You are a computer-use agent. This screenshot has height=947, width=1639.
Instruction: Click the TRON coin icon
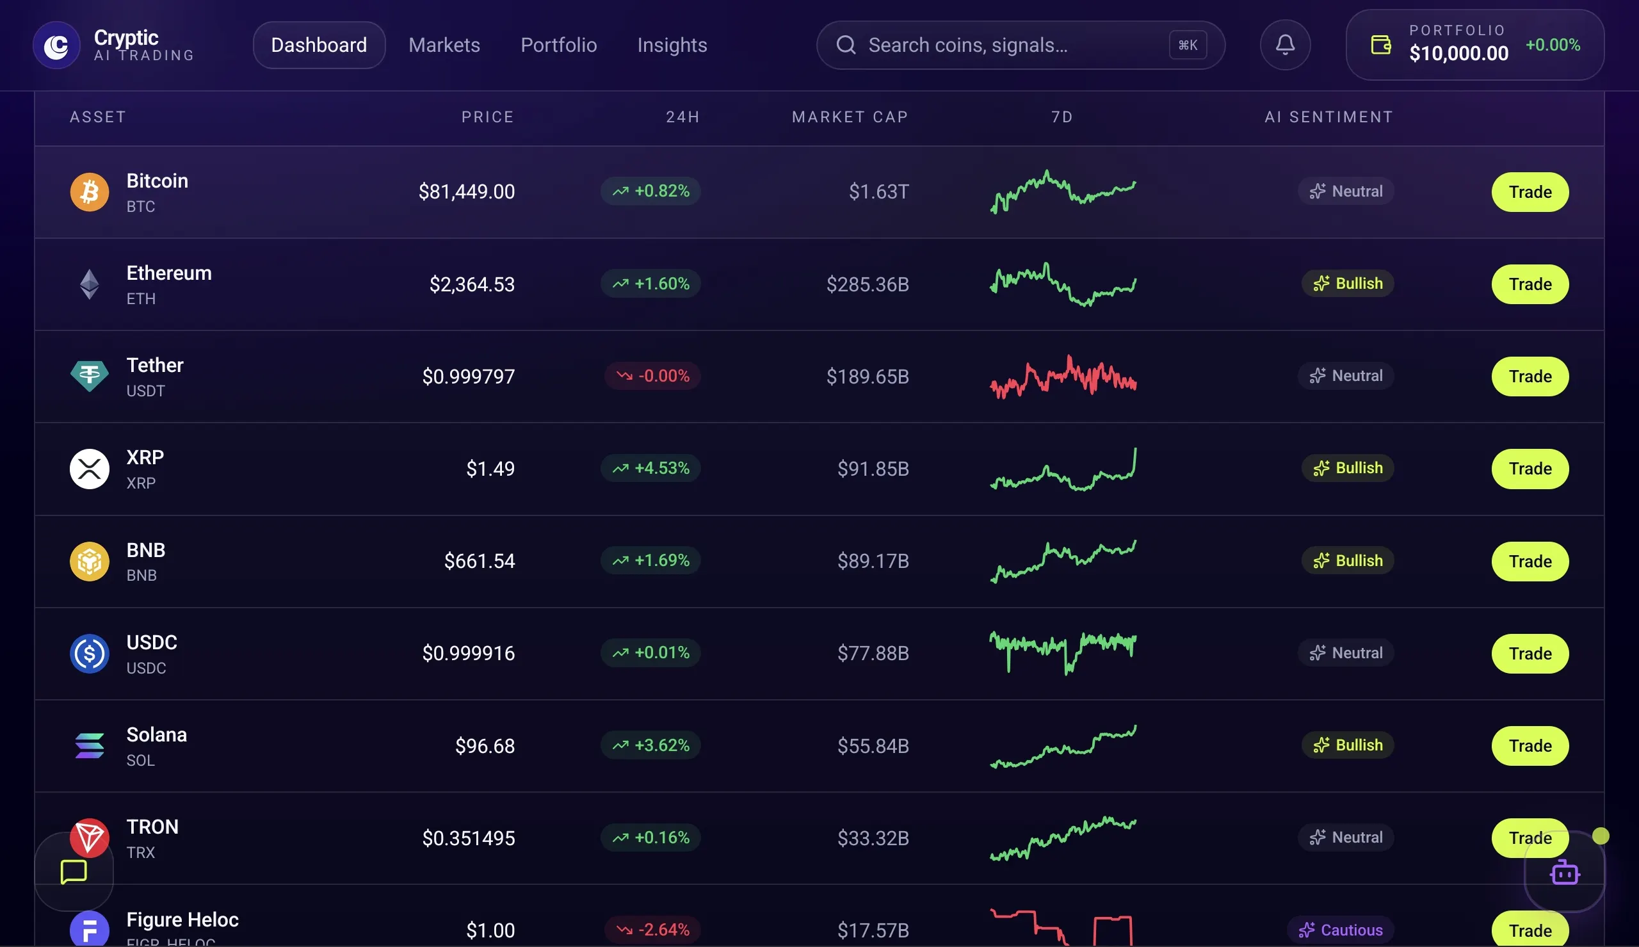click(x=89, y=838)
